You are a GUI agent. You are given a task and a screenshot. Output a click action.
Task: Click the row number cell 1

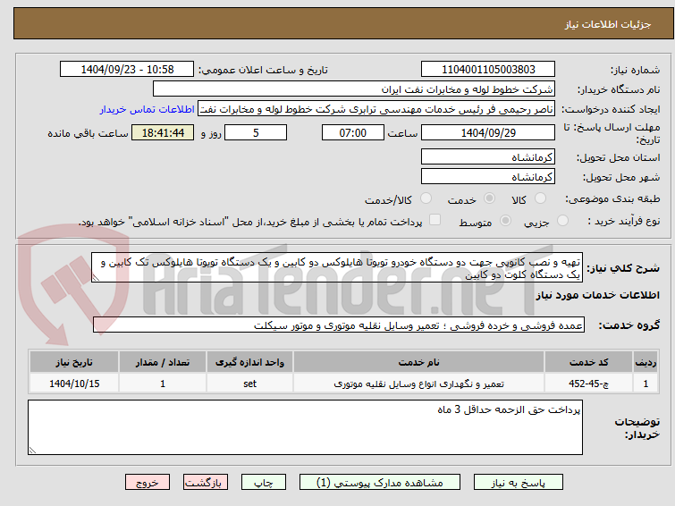coord(645,384)
